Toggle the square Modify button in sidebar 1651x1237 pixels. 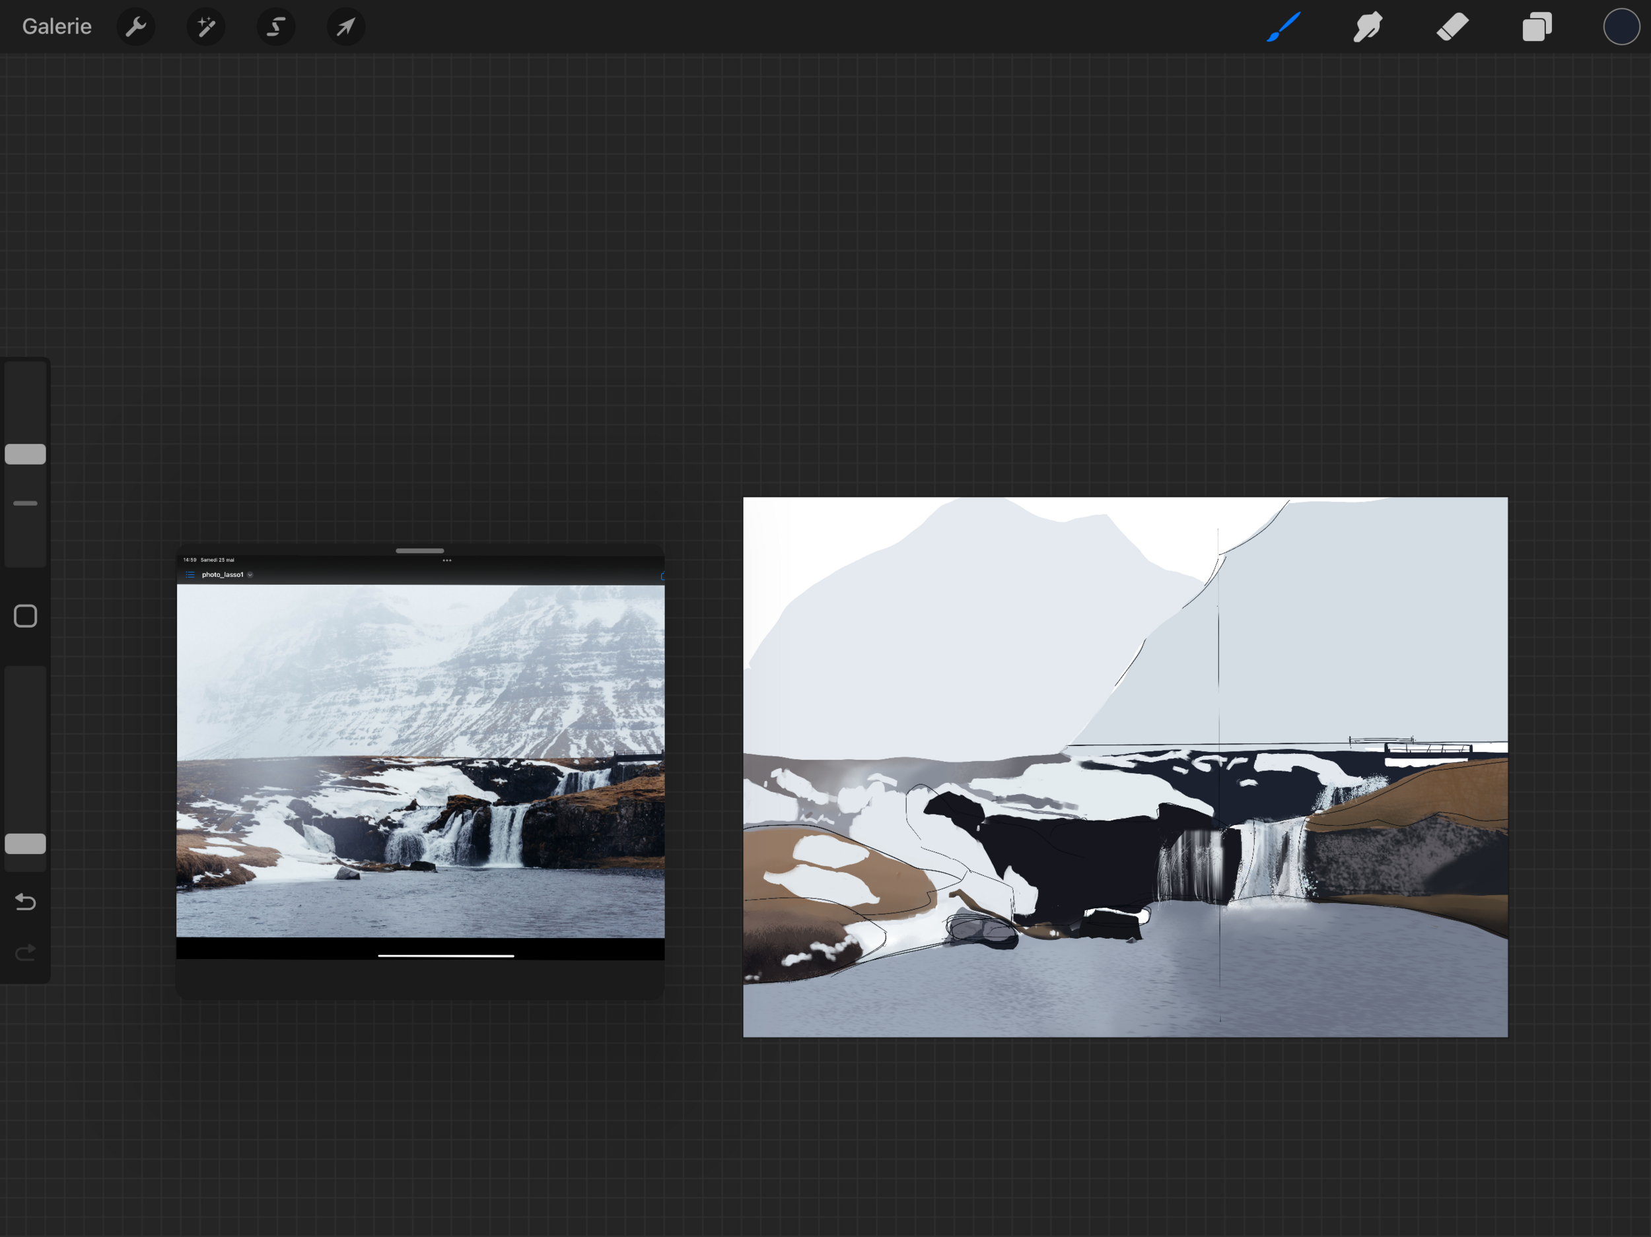25,617
